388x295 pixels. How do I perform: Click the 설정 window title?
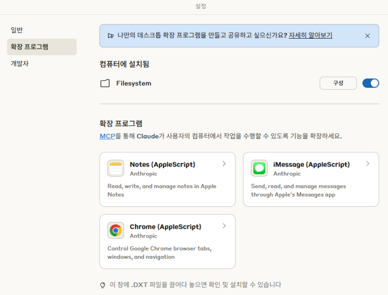click(201, 6)
